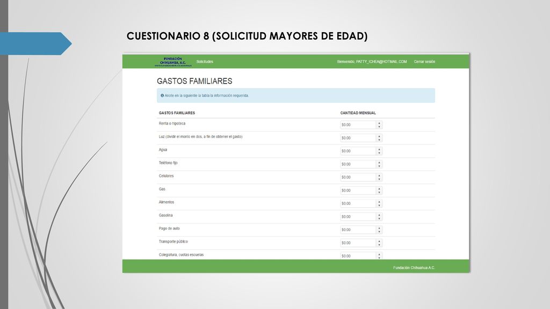Click the 'Teléfono fijo' row label
550x309 pixels.
coord(168,163)
